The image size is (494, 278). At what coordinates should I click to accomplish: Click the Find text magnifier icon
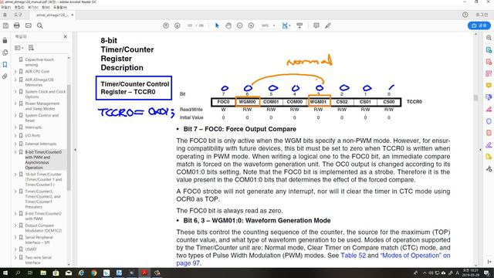coord(39,25)
